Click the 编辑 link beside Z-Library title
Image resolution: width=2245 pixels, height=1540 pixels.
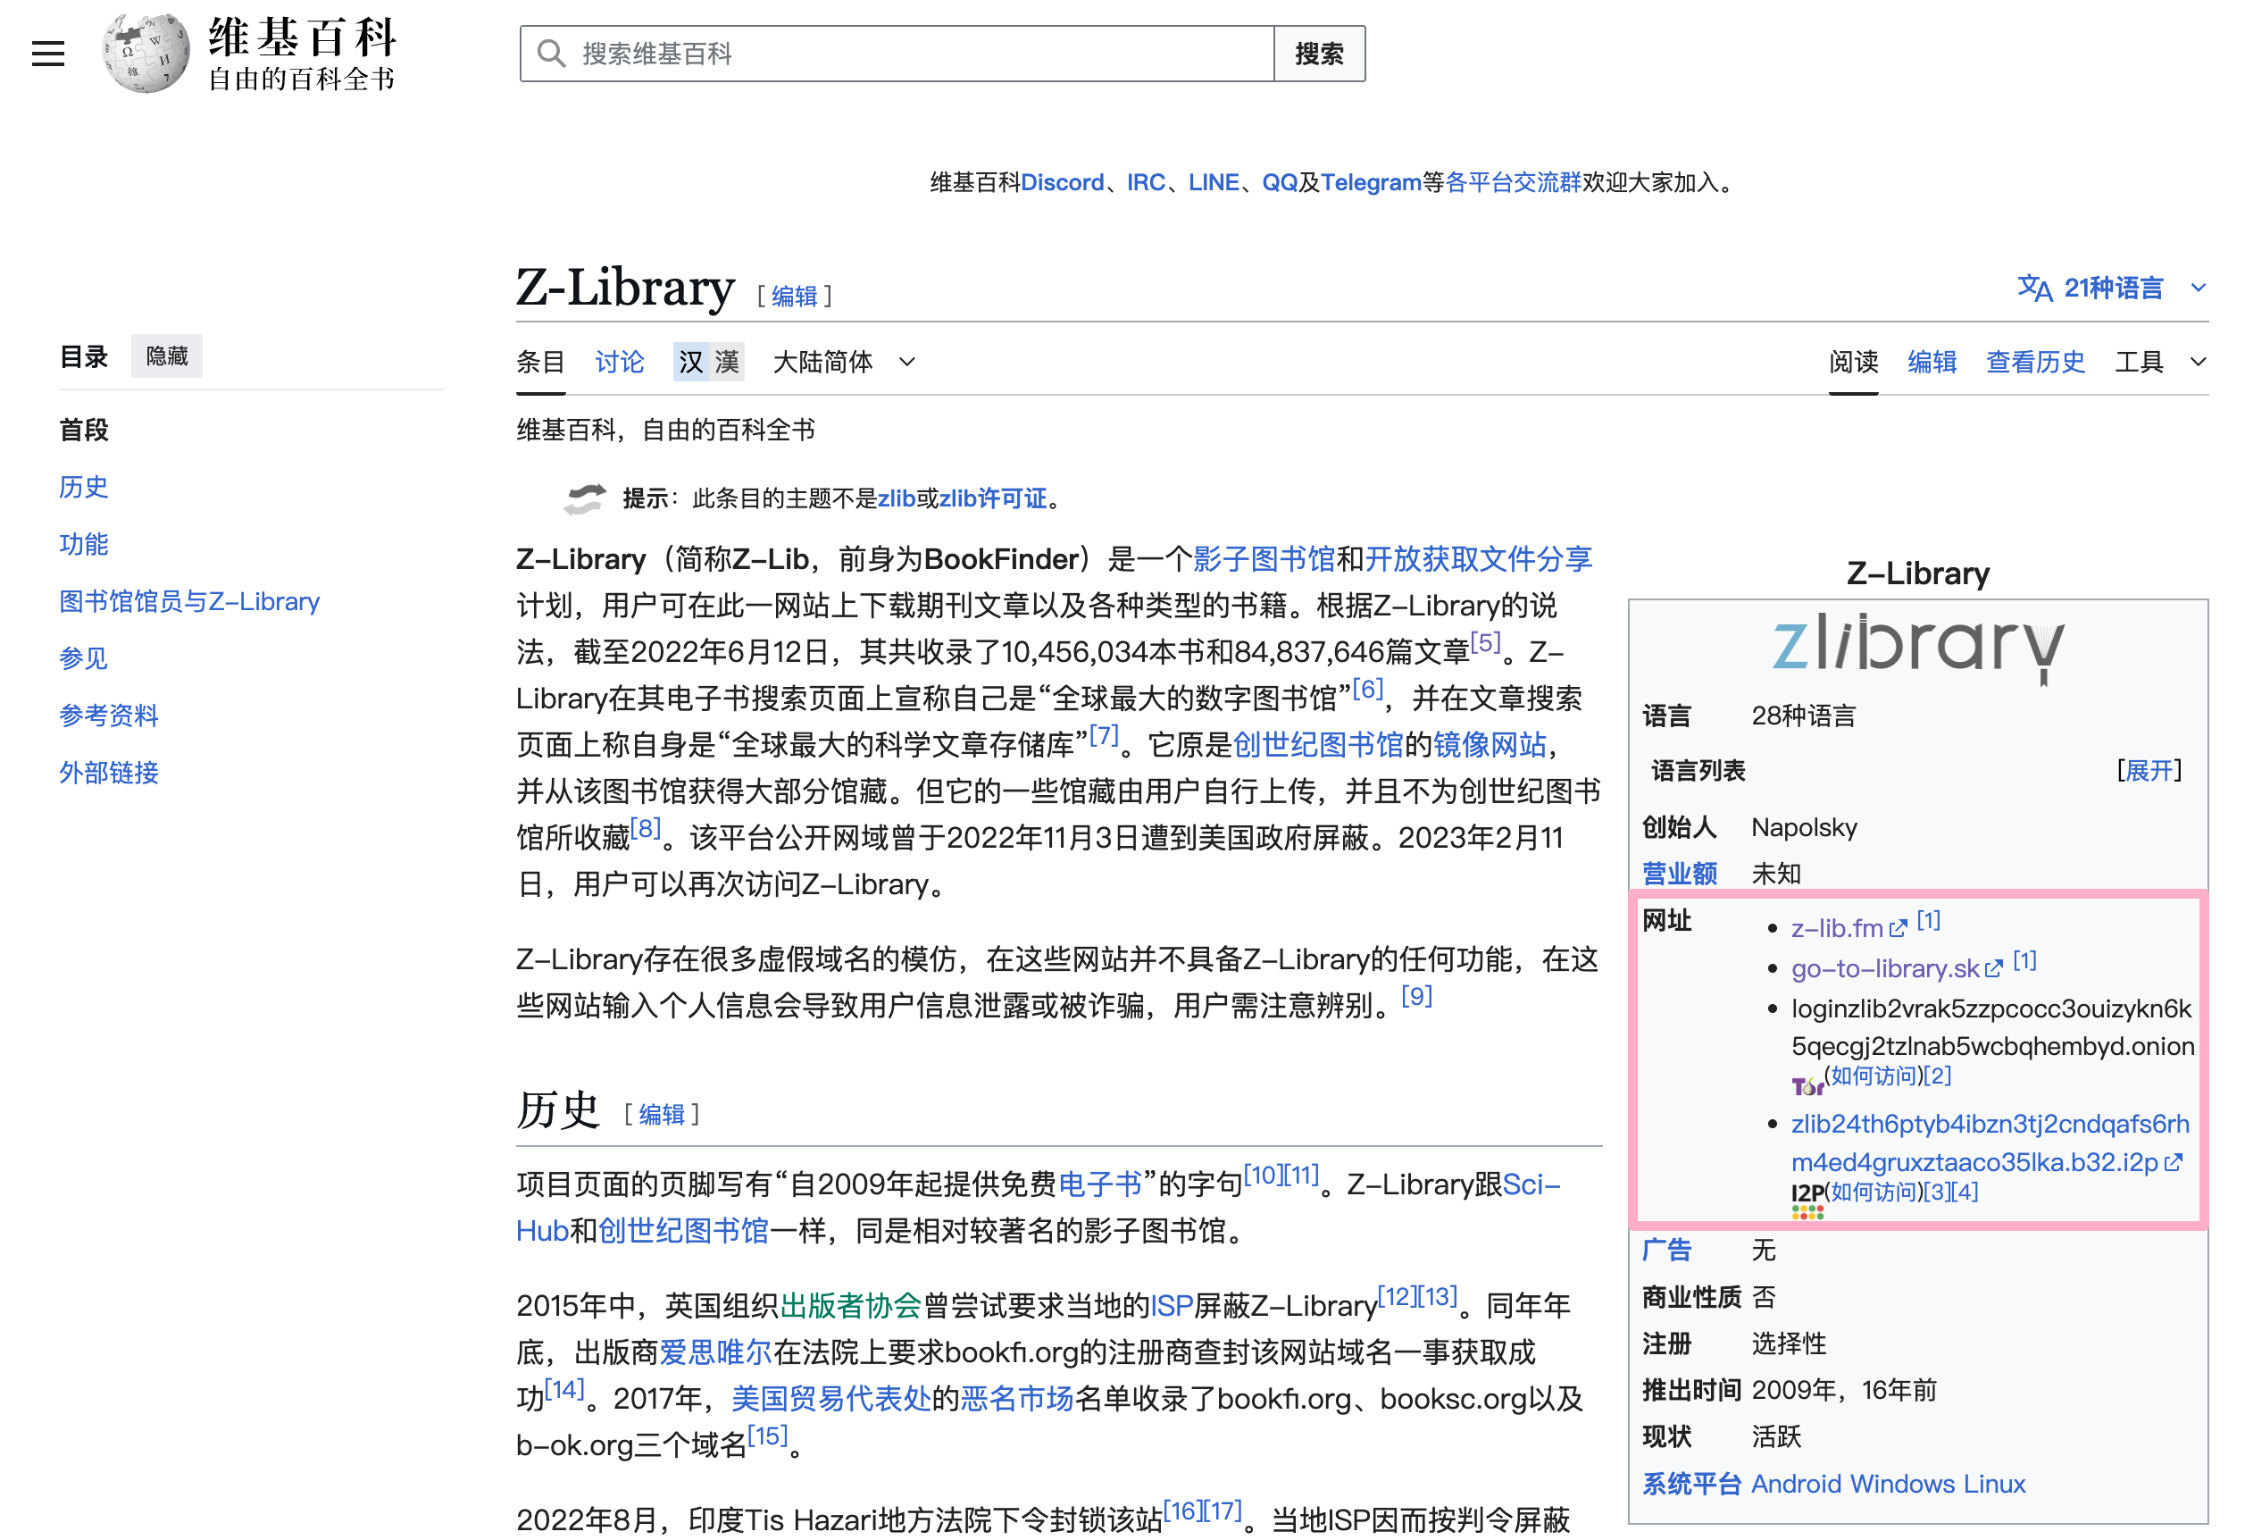794,297
